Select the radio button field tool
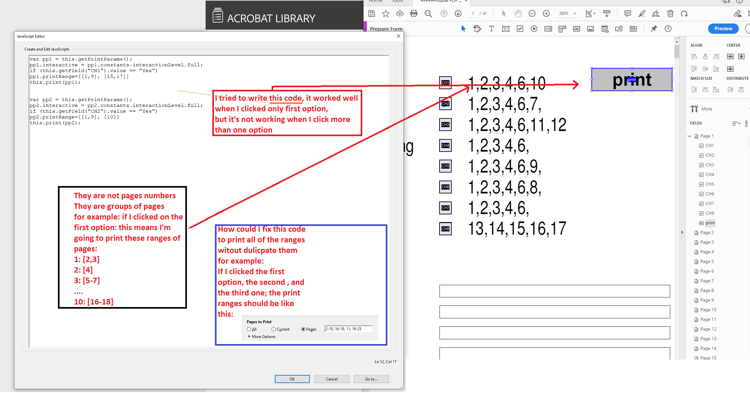The image size is (750, 393). (534, 29)
